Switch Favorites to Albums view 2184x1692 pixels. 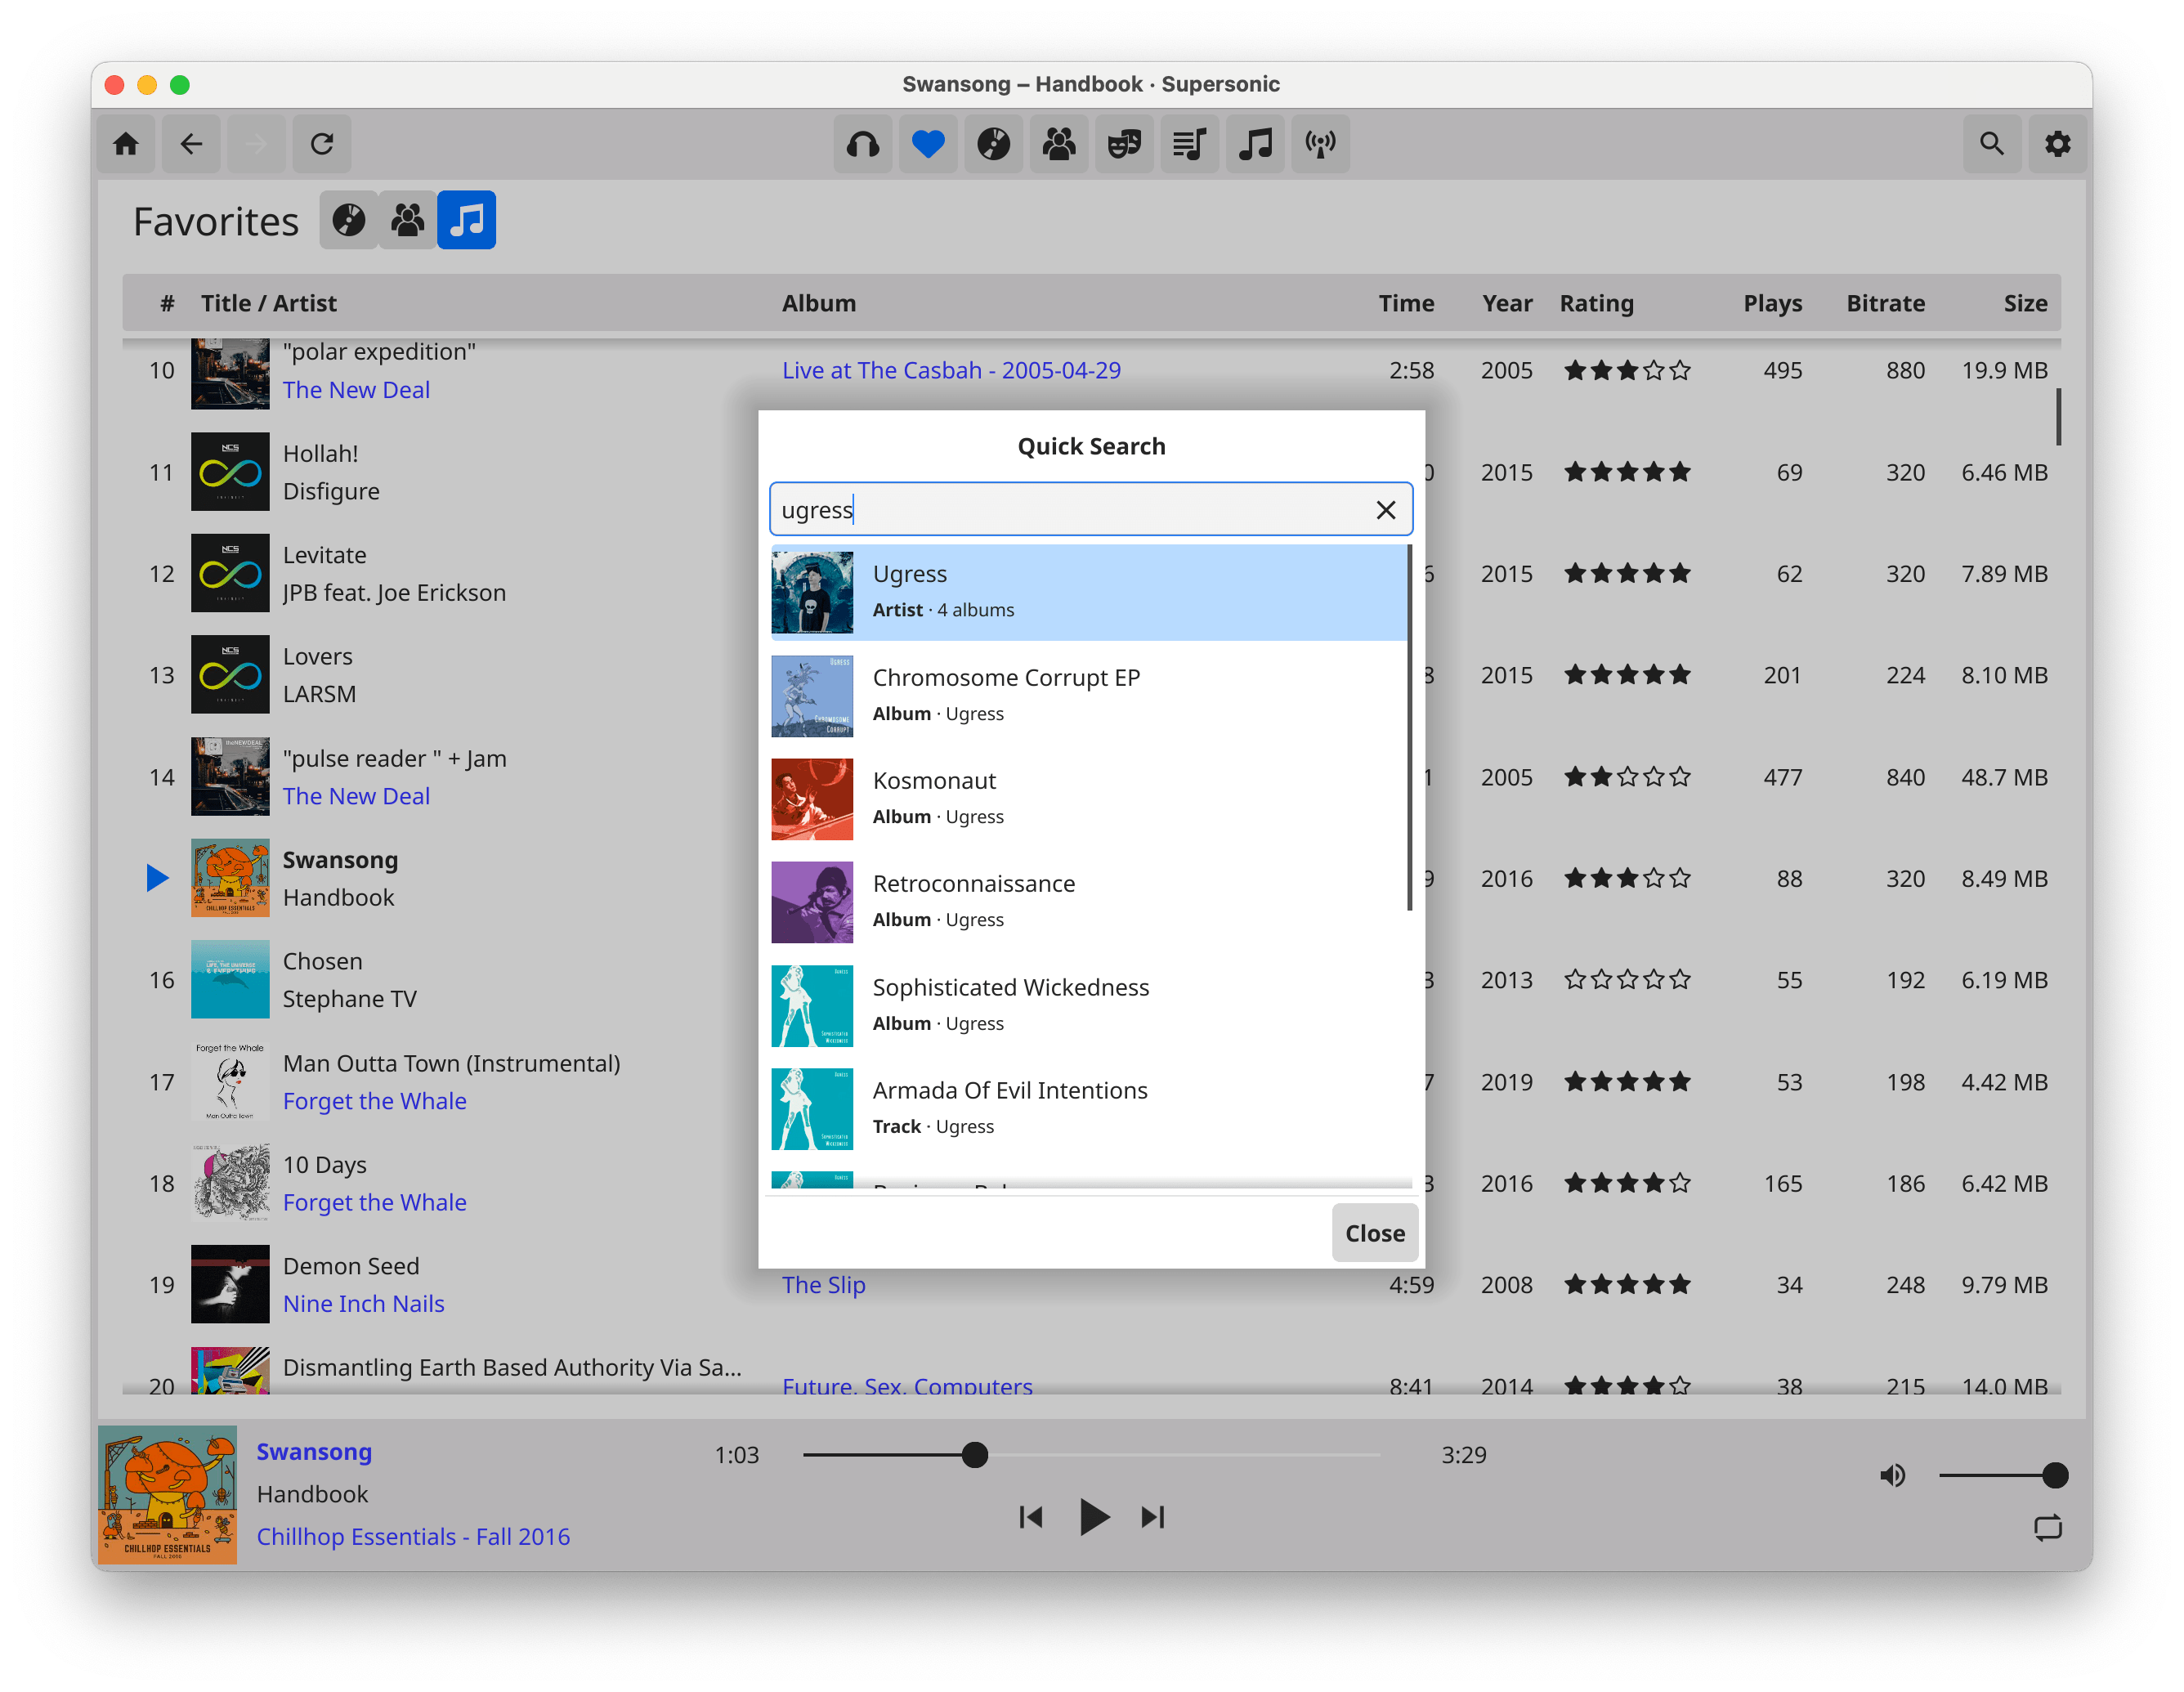point(349,219)
